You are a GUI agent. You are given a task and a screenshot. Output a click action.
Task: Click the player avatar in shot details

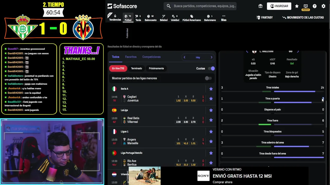(x=254, y=51)
